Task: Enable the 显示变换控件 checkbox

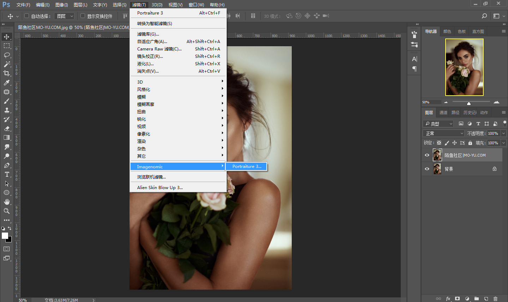Action: pos(83,16)
